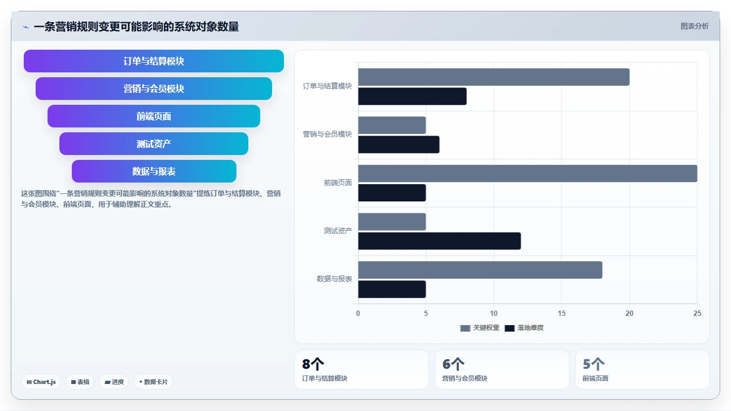731x411 pixels.
Task: Click the 落地难度 bar for 营销与会员模块
Action: click(x=398, y=144)
